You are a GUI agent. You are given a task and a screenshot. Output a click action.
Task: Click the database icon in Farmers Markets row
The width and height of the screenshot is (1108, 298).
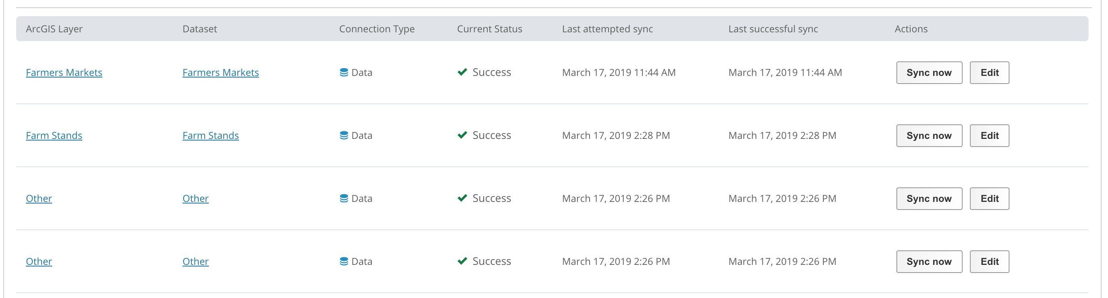(344, 72)
